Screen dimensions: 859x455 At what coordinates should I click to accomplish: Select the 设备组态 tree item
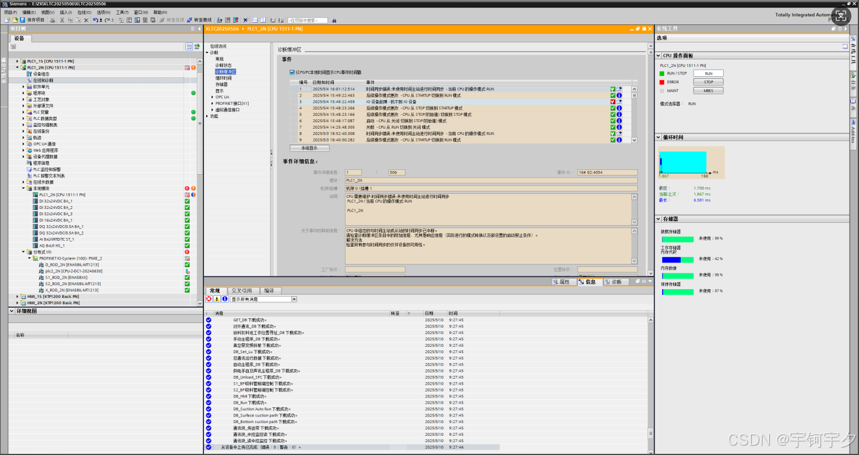coord(41,74)
